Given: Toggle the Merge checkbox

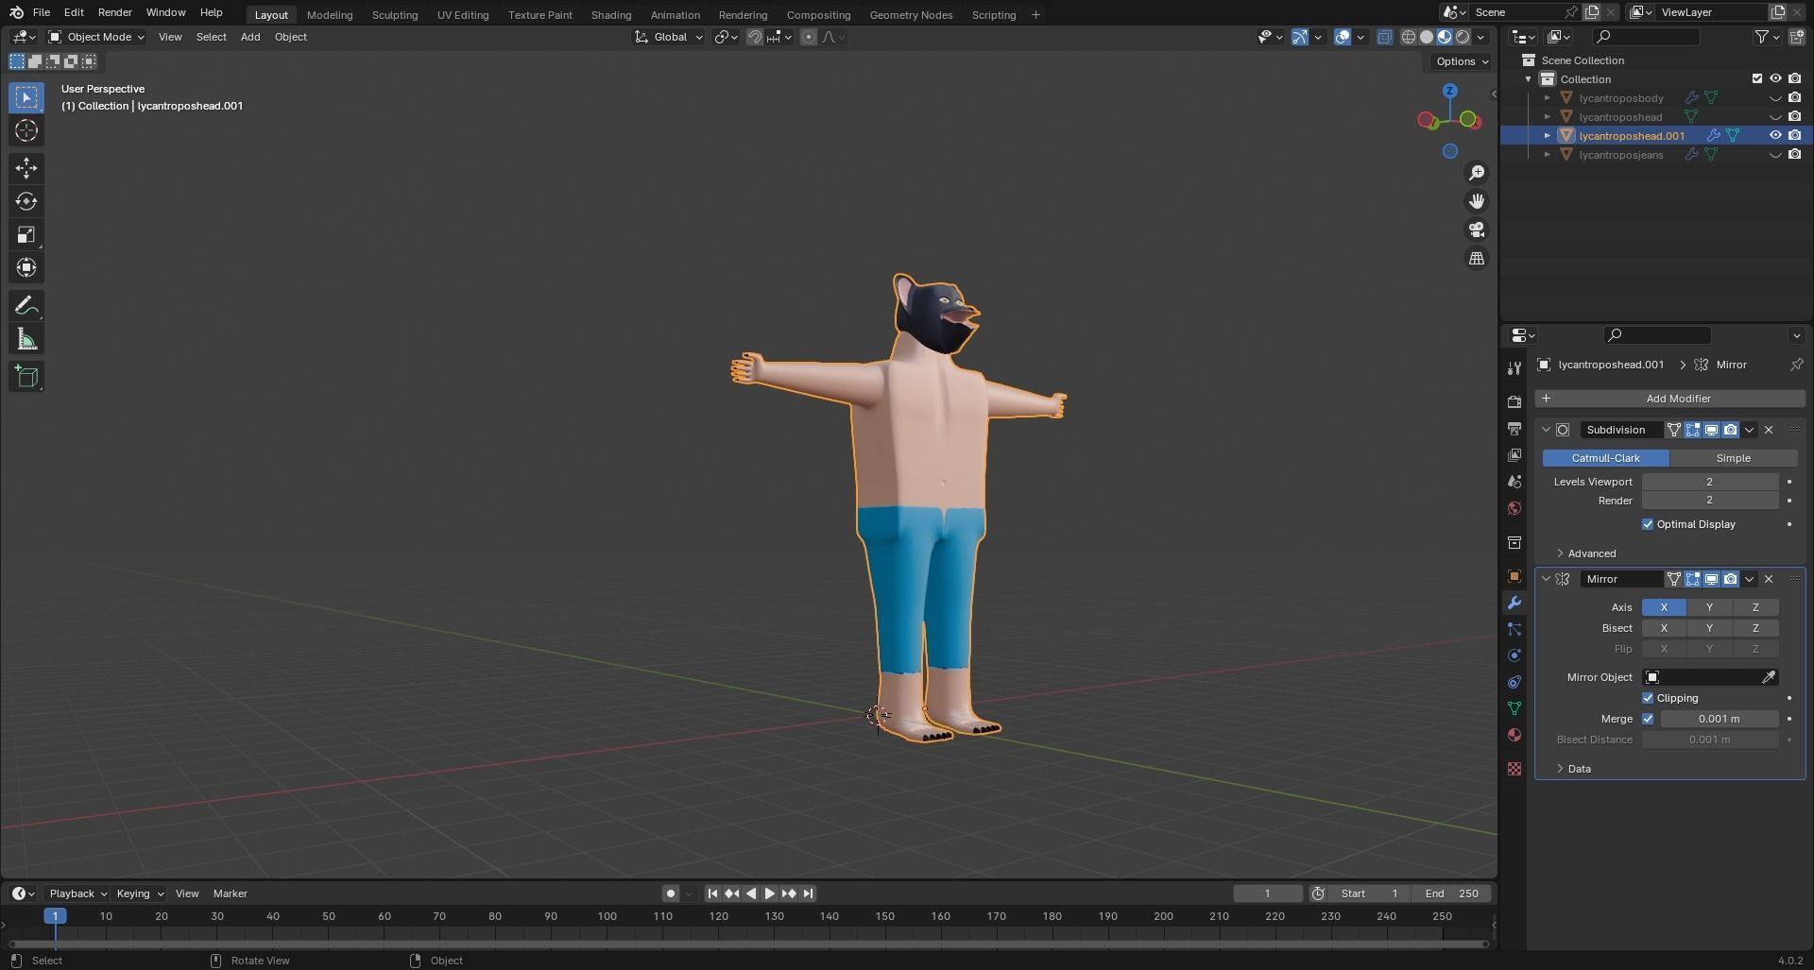Looking at the screenshot, I should (x=1648, y=719).
